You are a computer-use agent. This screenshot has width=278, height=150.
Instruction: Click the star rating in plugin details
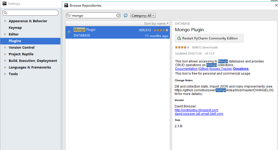coord(182,47)
